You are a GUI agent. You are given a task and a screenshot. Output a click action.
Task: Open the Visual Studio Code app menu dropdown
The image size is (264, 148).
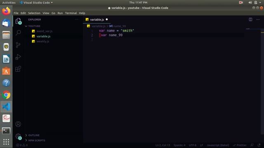tap(36, 2)
